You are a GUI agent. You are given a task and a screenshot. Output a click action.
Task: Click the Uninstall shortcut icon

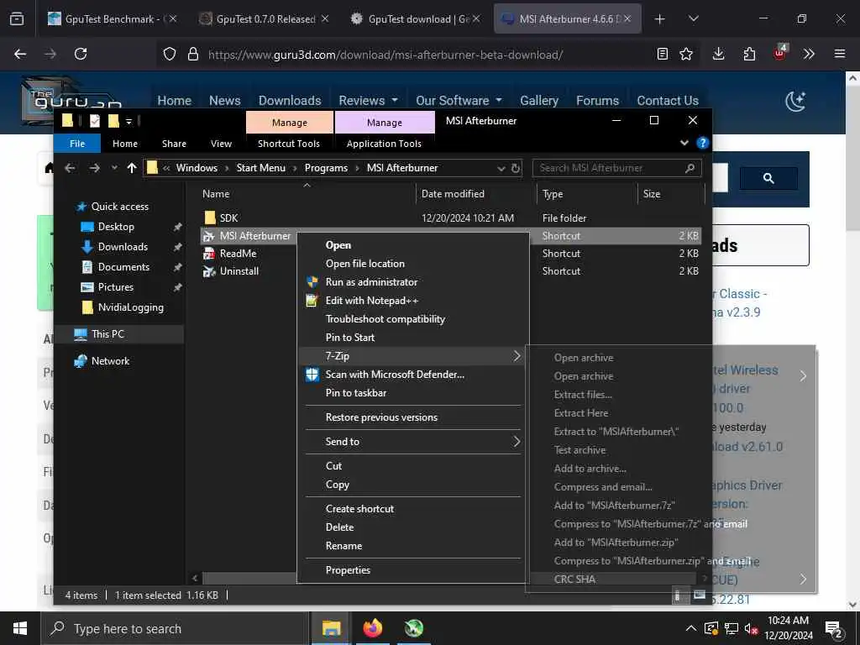(x=208, y=271)
